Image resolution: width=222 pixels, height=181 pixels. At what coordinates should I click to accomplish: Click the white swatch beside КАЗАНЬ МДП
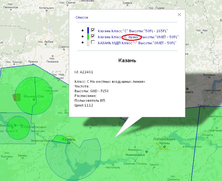coord(88,42)
